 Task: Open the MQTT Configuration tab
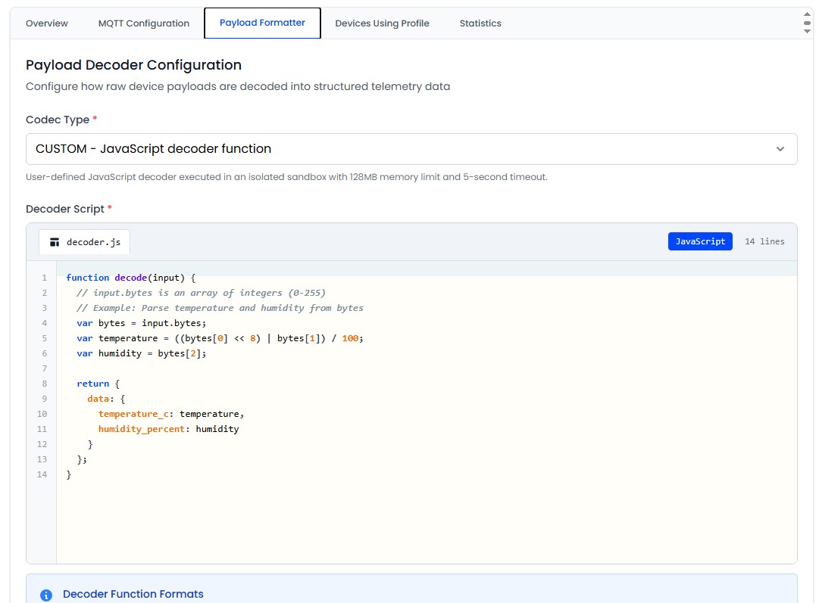pos(144,23)
